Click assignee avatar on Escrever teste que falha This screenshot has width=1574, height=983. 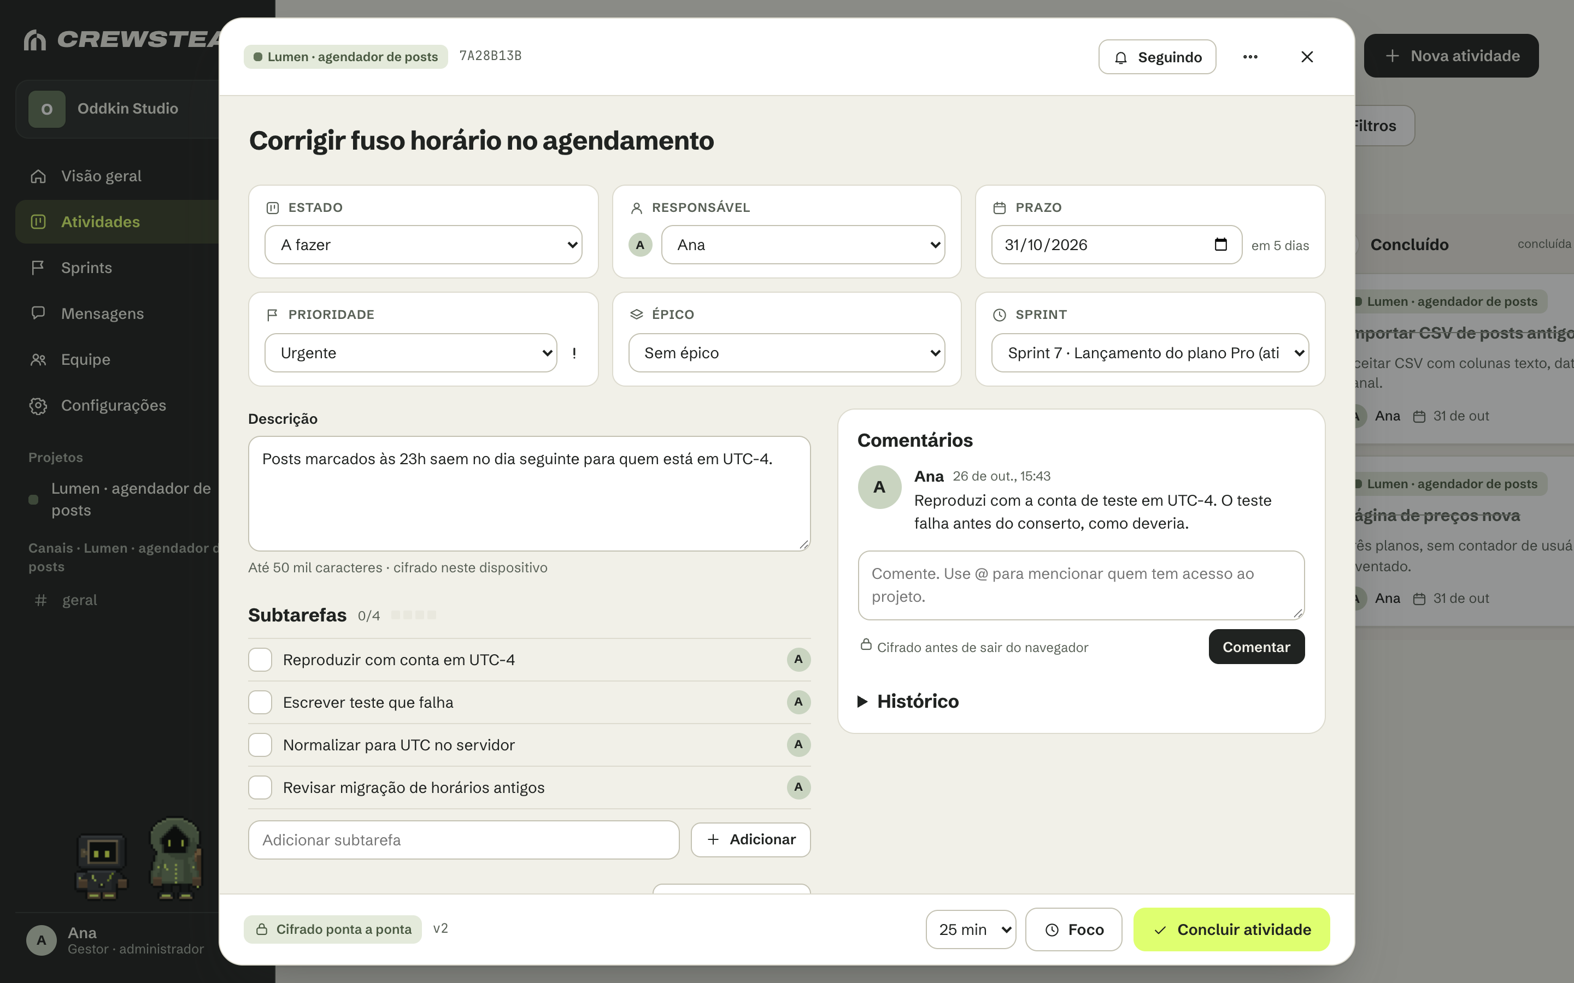tap(798, 702)
